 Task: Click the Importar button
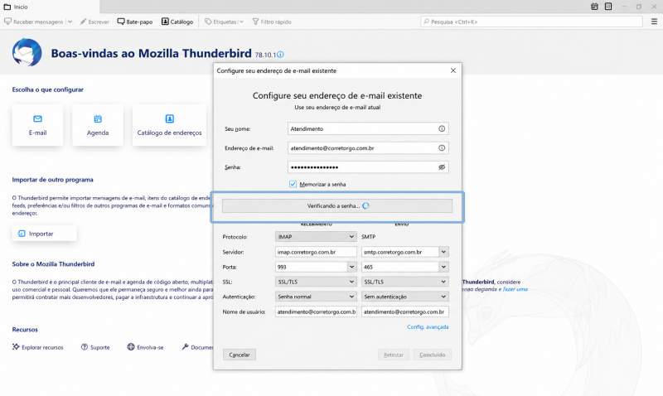(45, 234)
